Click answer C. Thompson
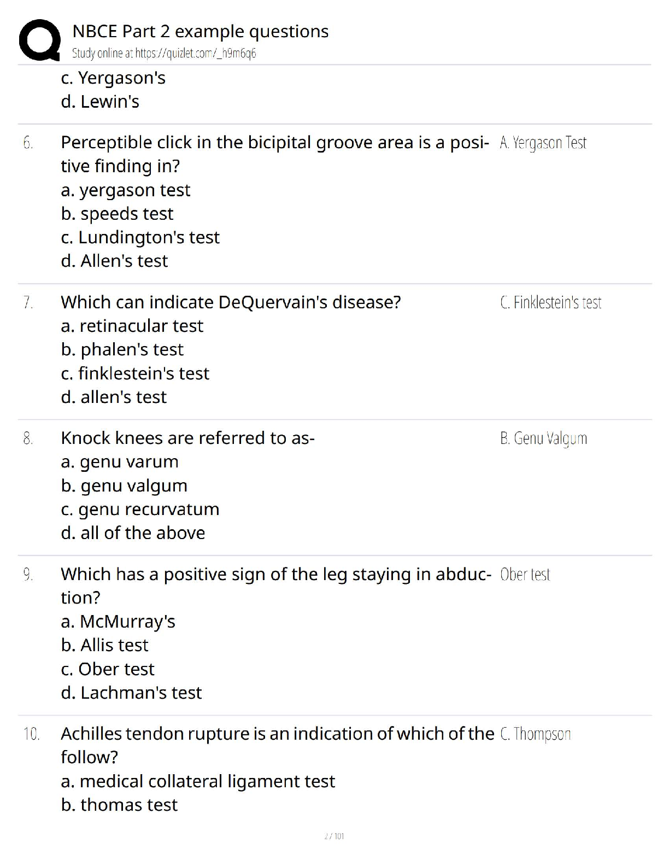This screenshot has height=866, width=669. pos(535,734)
